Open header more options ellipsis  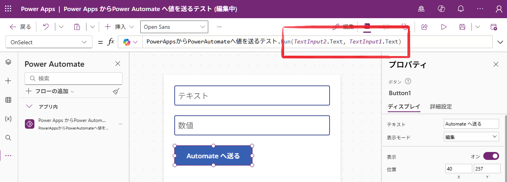pos(480,9)
